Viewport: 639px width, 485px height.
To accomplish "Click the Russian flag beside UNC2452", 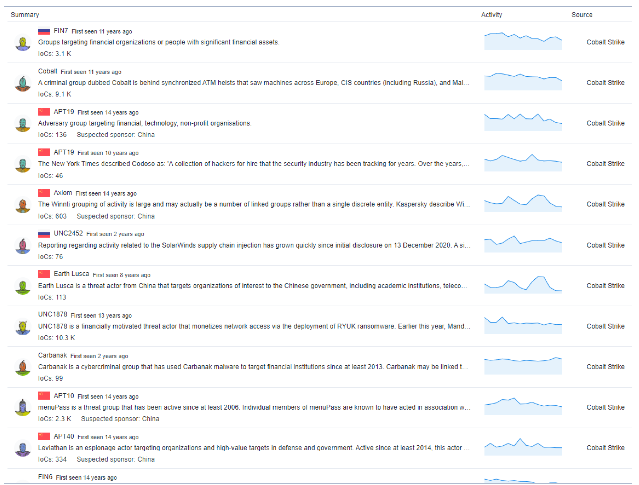I will coord(44,234).
